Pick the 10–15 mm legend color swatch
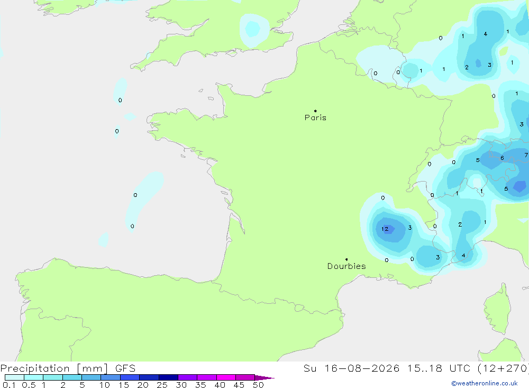Image resolution: width=529 pixels, height=388 pixels. pyautogui.click(x=111, y=377)
